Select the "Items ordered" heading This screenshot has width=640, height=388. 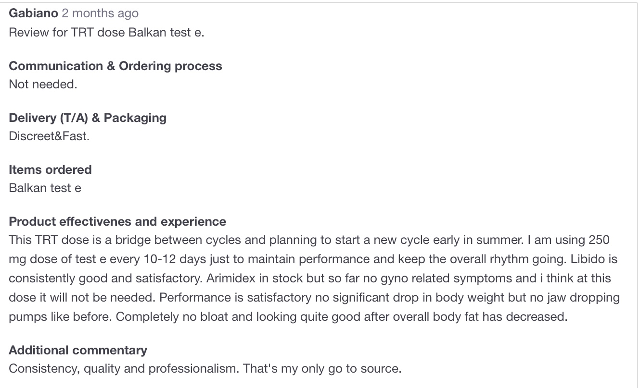tap(50, 170)
